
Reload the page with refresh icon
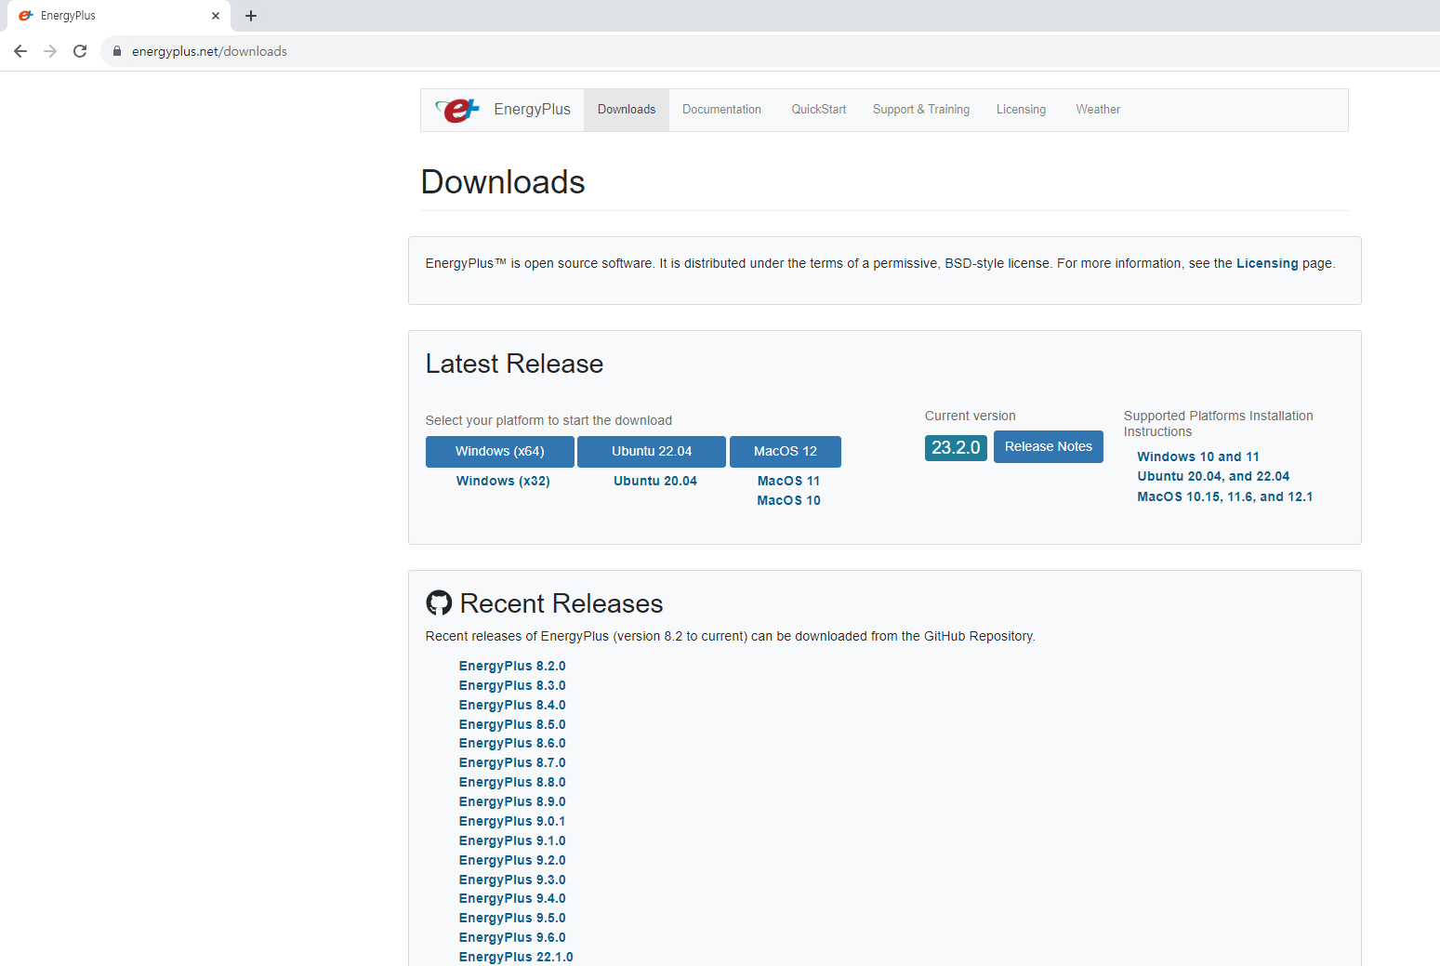click(80, 51)
